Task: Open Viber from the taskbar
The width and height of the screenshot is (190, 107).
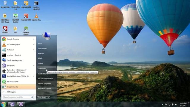Action: (x=21, y=104)
